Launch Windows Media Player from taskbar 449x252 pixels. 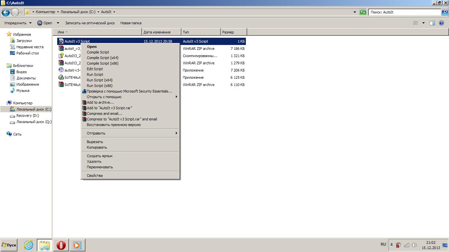(x=77, y=245)
